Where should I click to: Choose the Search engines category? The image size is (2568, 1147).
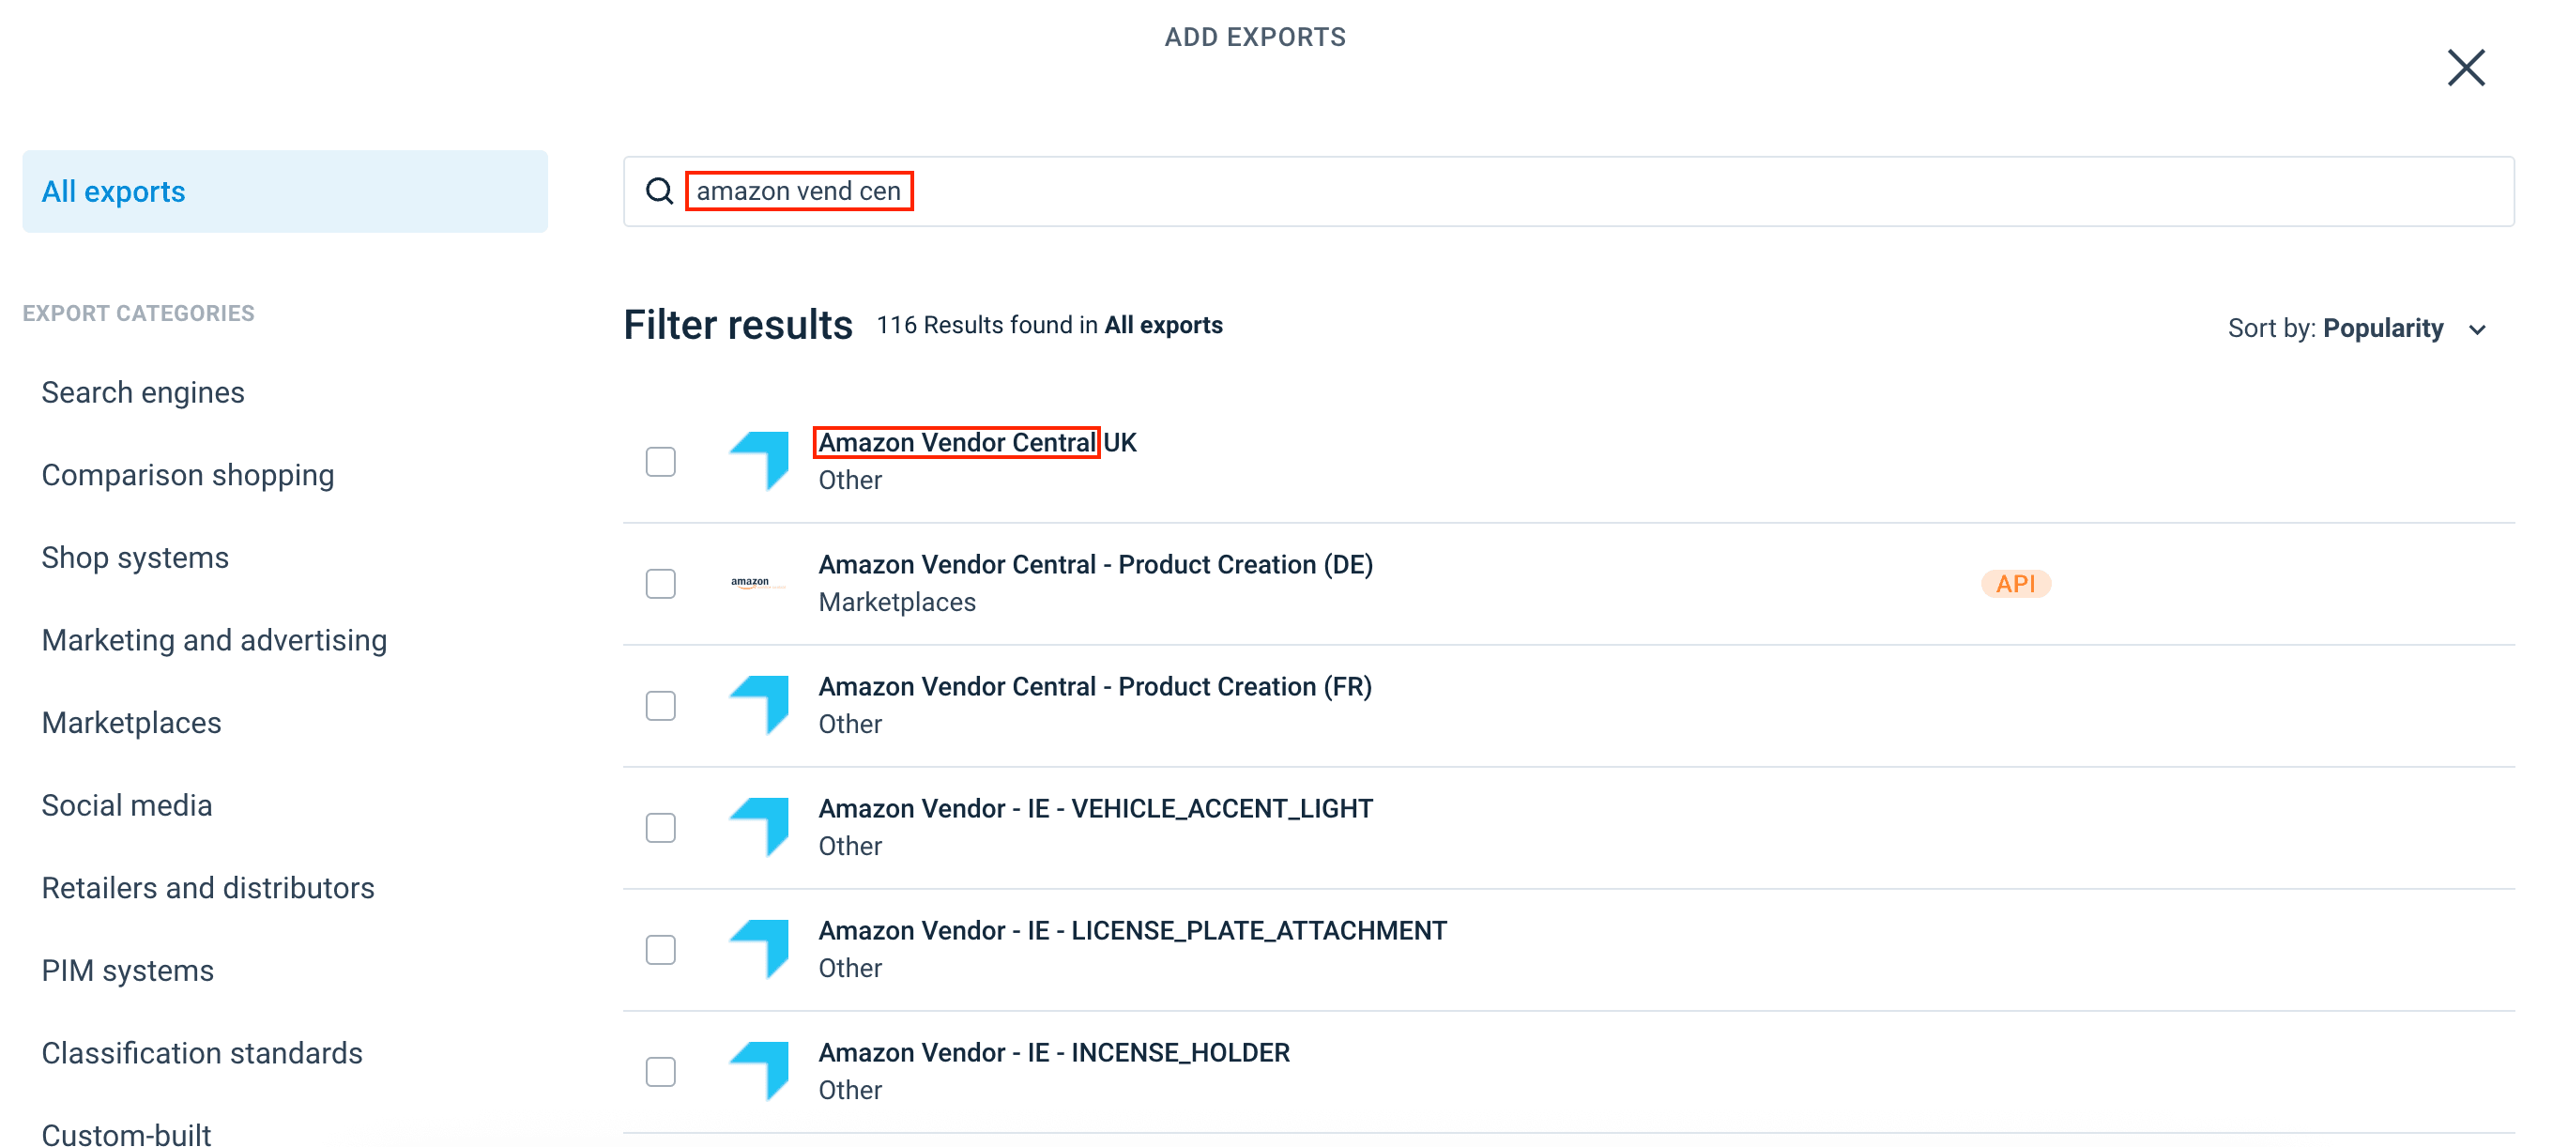pyautogui.click(x=143, y=392)
